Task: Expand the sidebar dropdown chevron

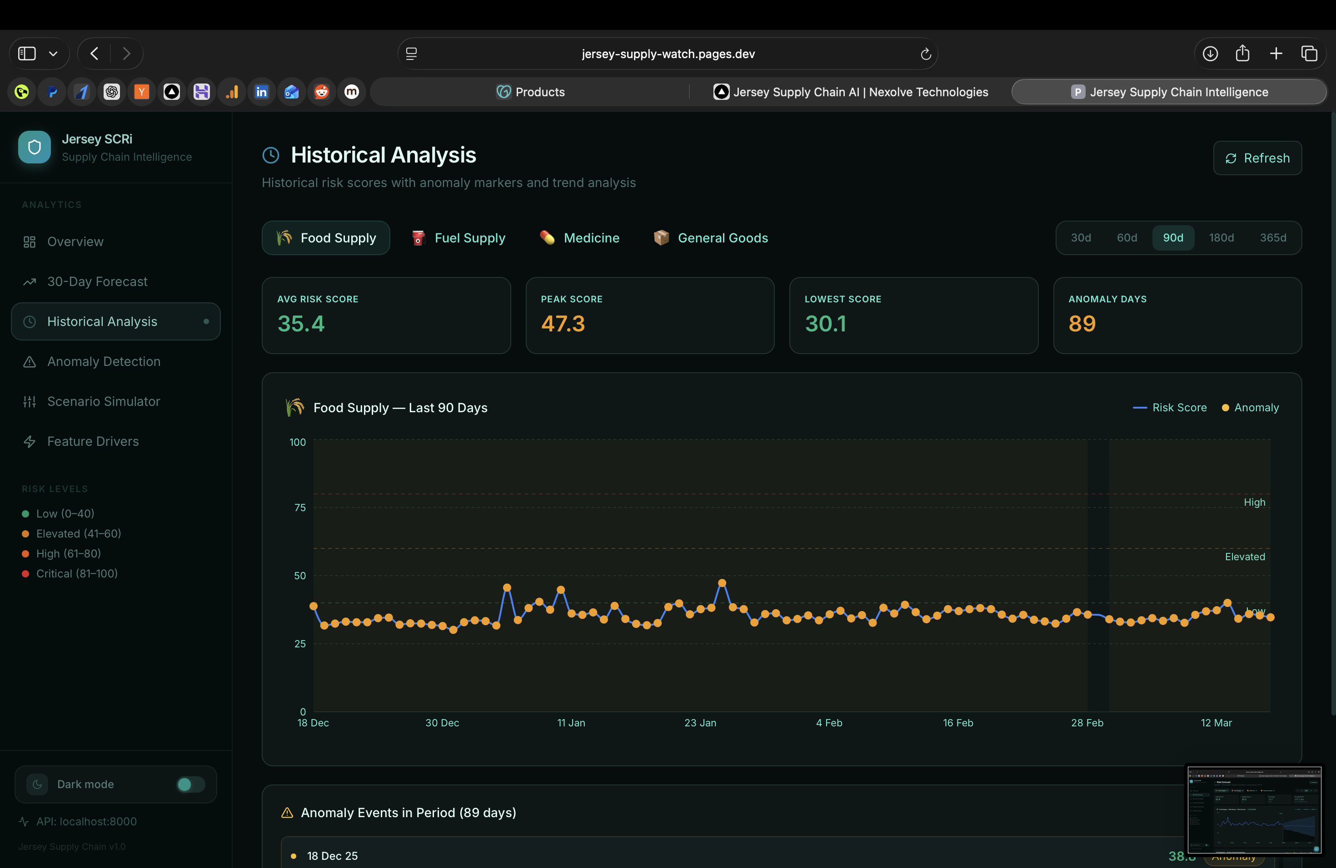Action: coord(53,54)
